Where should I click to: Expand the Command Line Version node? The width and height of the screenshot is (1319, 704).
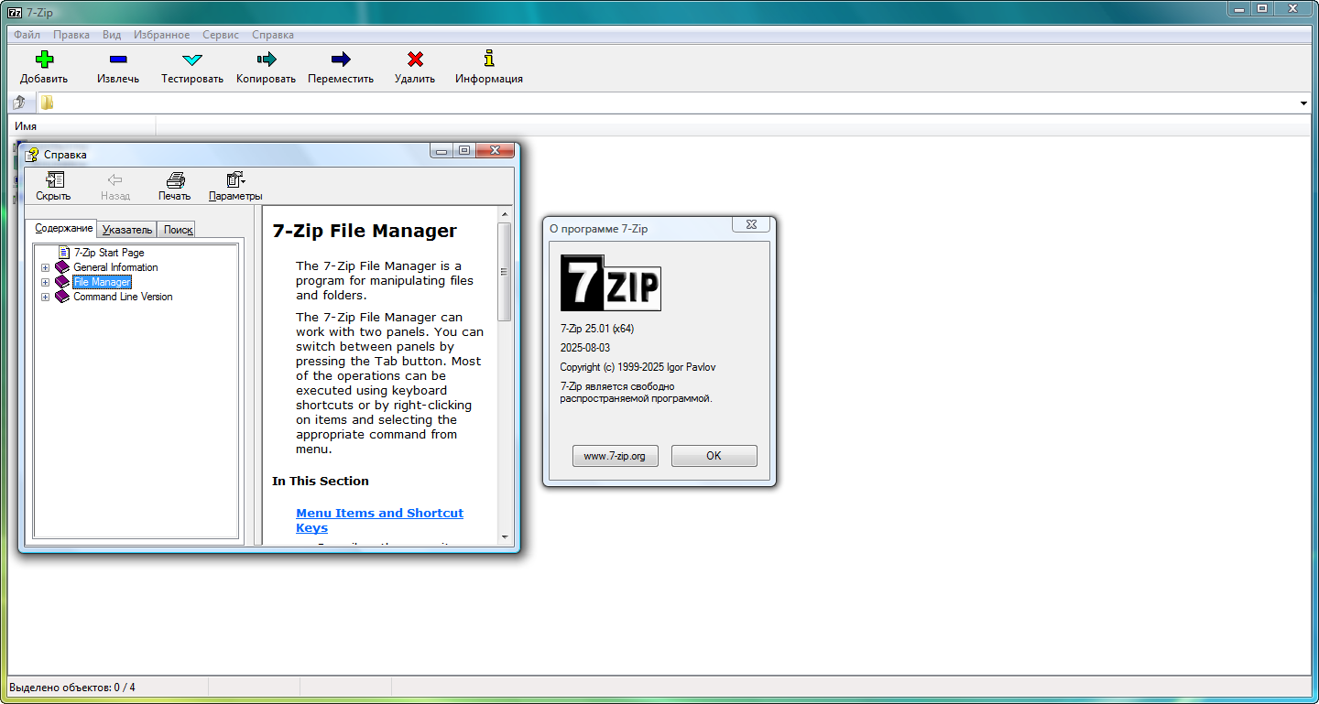(x=45, y=297)
